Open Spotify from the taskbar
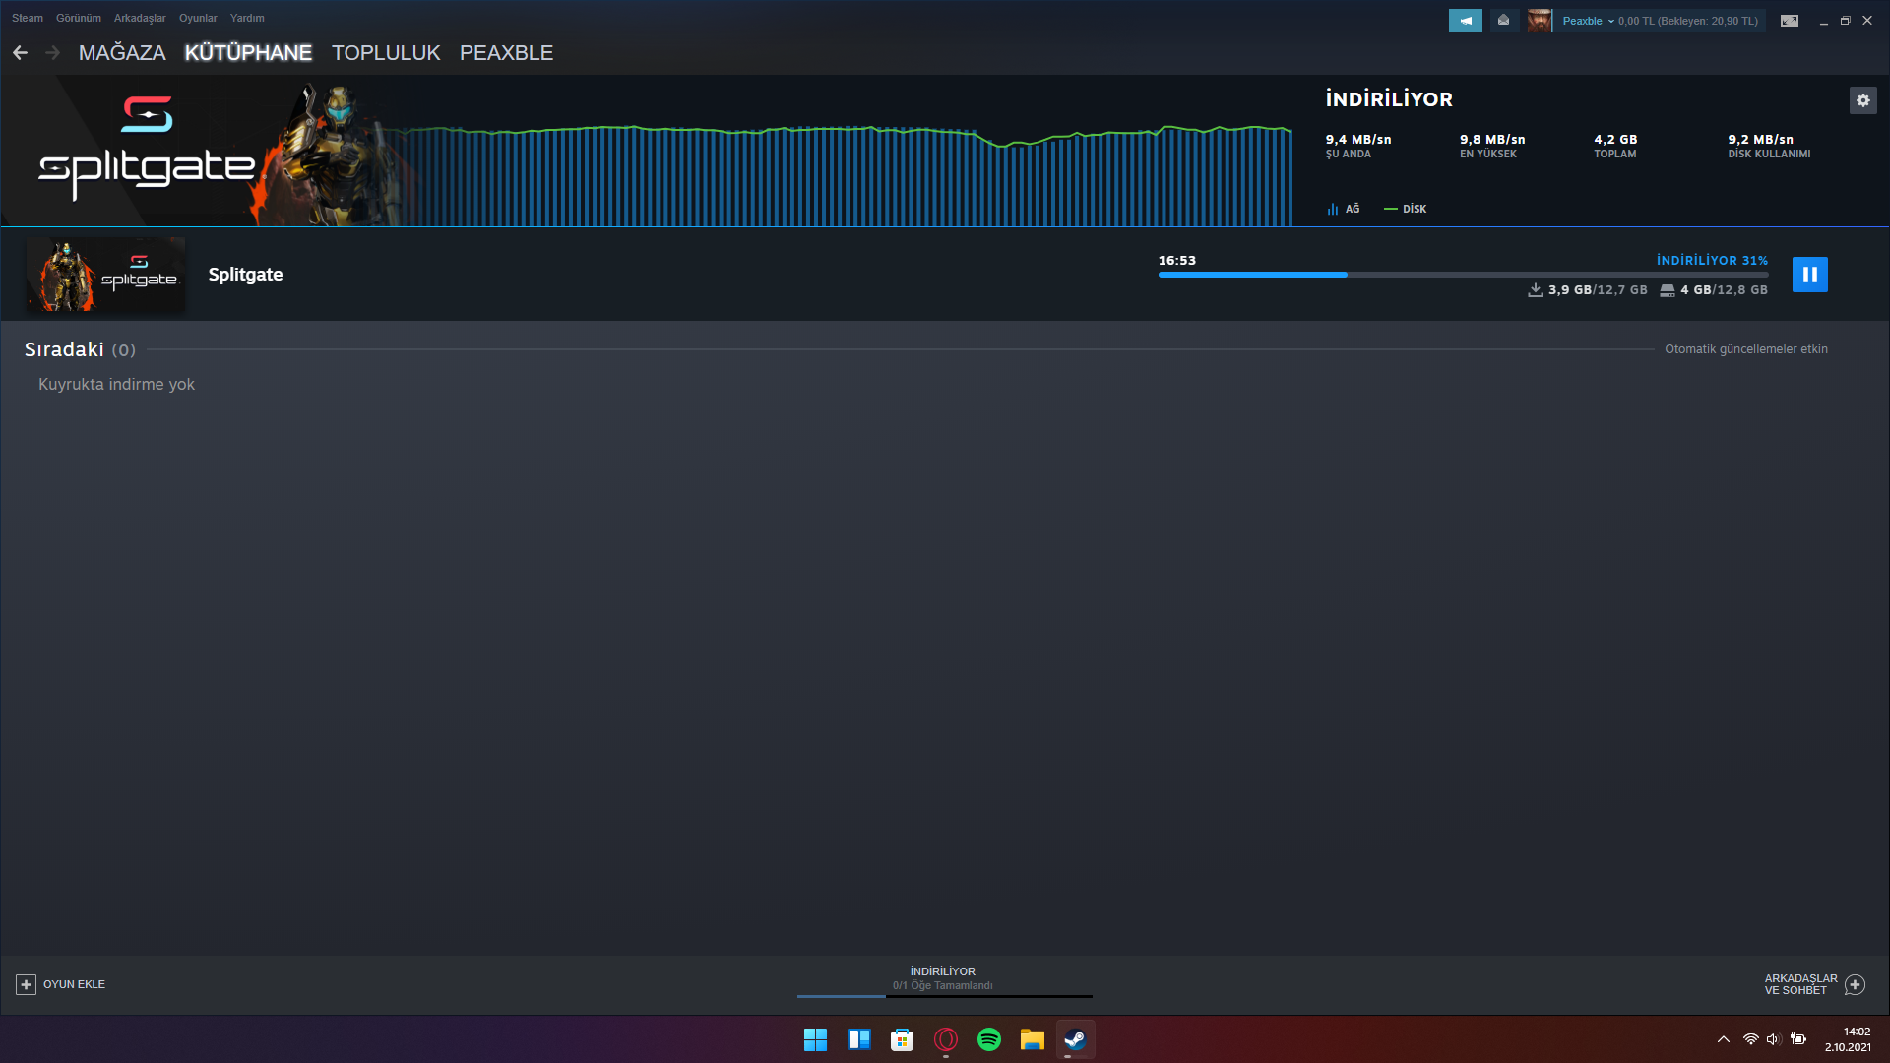Image resolution: width=1890 pixels, height=1063 pixels. (988, 1039)
